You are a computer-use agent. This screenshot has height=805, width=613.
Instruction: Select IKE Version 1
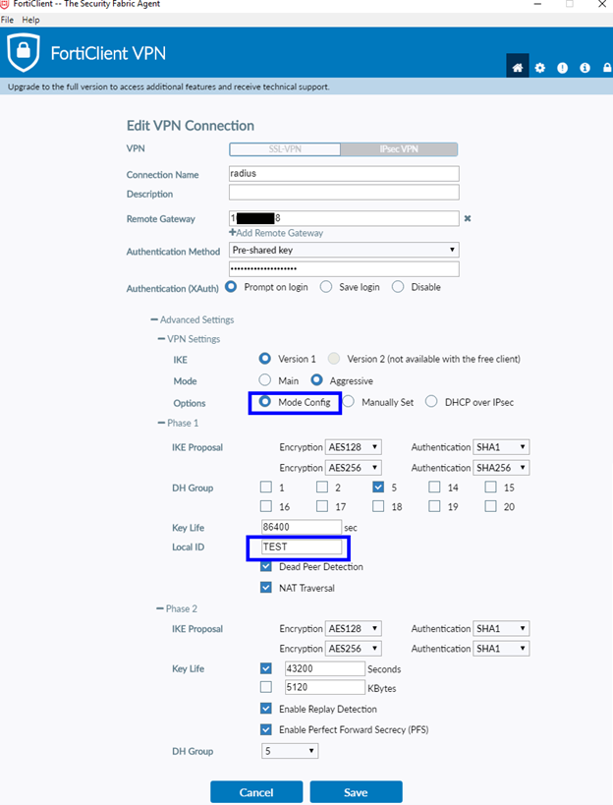point(265,359)
